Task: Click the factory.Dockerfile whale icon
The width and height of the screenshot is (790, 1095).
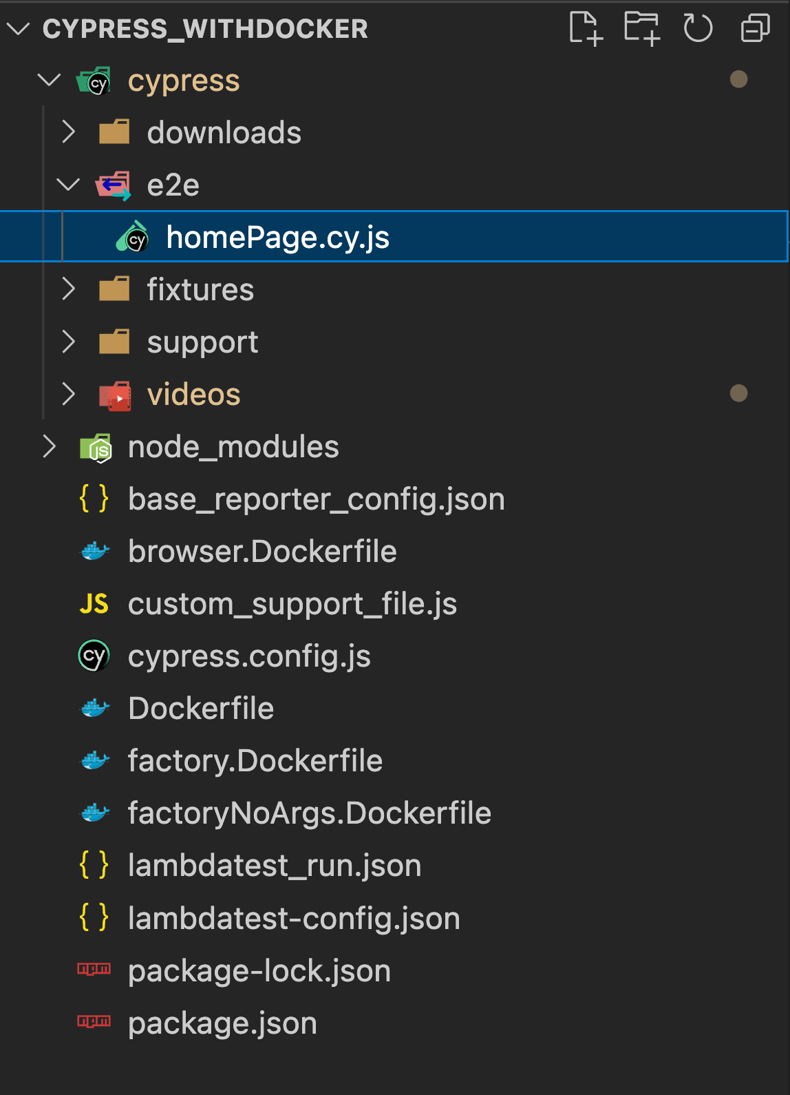Action: coord(95,760)
